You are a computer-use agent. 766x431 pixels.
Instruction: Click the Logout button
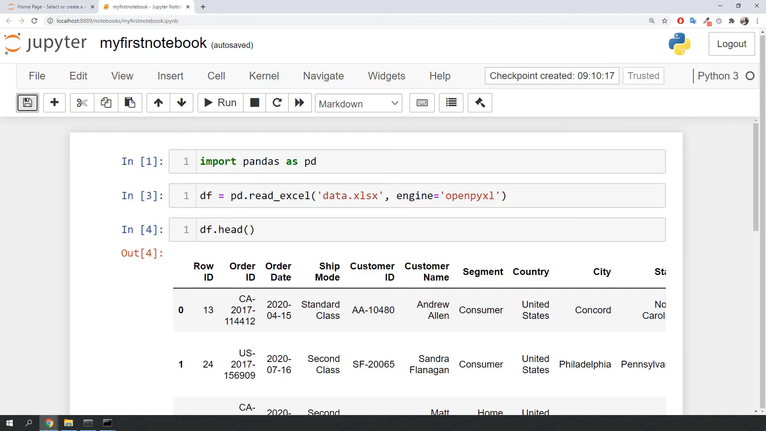pyautogui.click(x=732, y=44)
